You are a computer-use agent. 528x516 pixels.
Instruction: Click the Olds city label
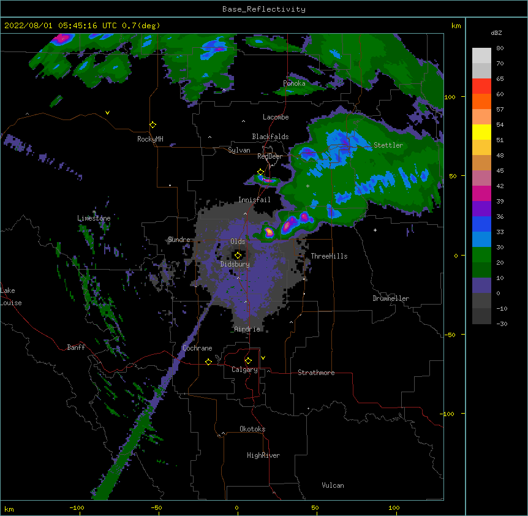tap(238, 241)
